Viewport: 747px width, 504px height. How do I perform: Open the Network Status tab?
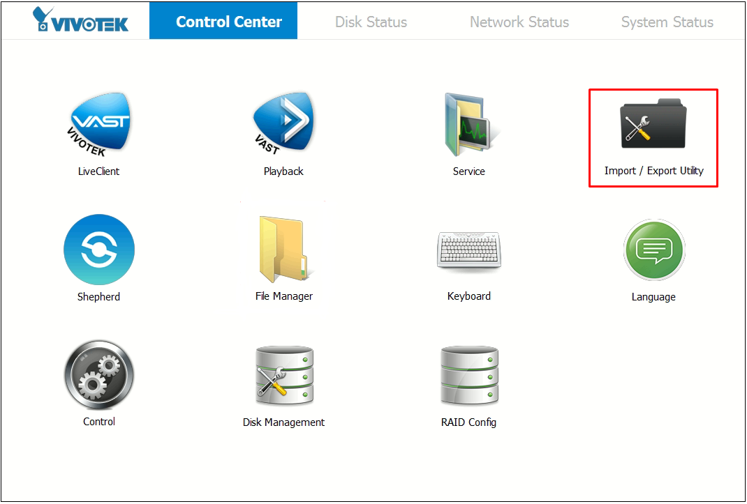(x=519, y=22)
